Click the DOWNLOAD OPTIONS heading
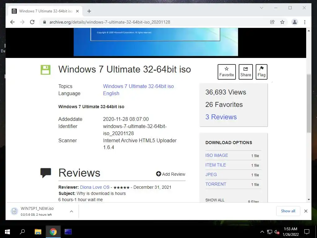The width and height of the screenshot is (317, 238). (229, 143)
